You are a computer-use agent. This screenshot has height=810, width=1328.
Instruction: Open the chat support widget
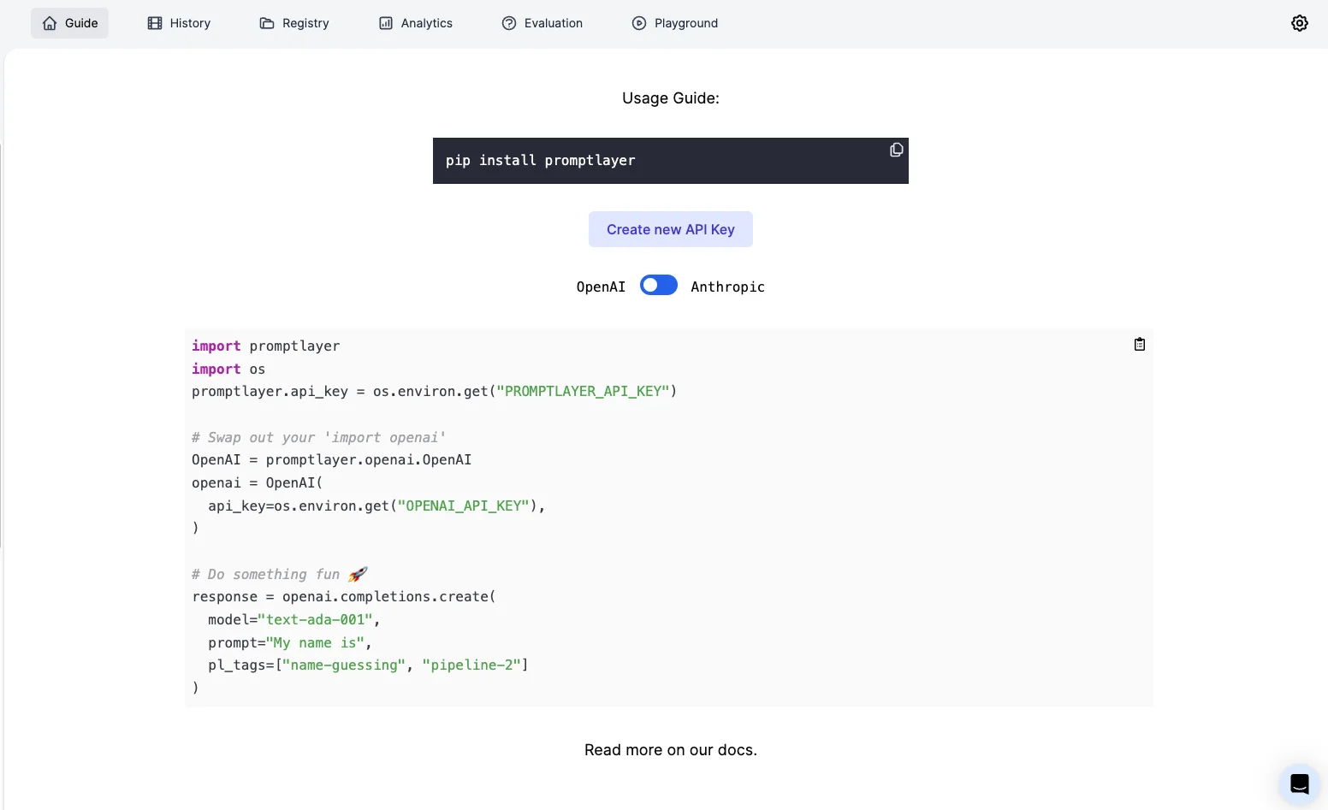[1300, 783]
